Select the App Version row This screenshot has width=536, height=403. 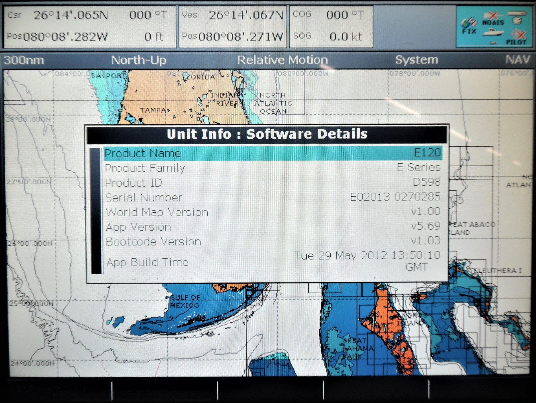point(273,226)
